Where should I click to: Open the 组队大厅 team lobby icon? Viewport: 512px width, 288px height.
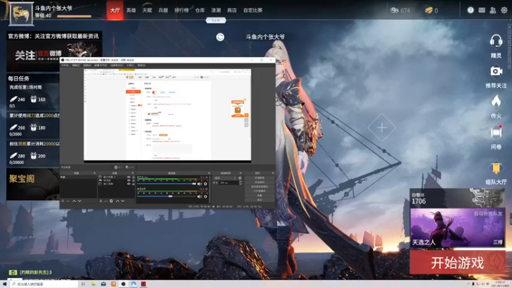click(x=496, y=168)
